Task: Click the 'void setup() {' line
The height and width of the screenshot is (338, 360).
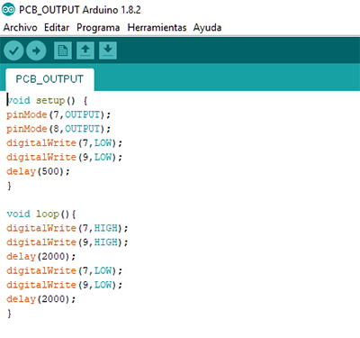Action: (47, 100)
